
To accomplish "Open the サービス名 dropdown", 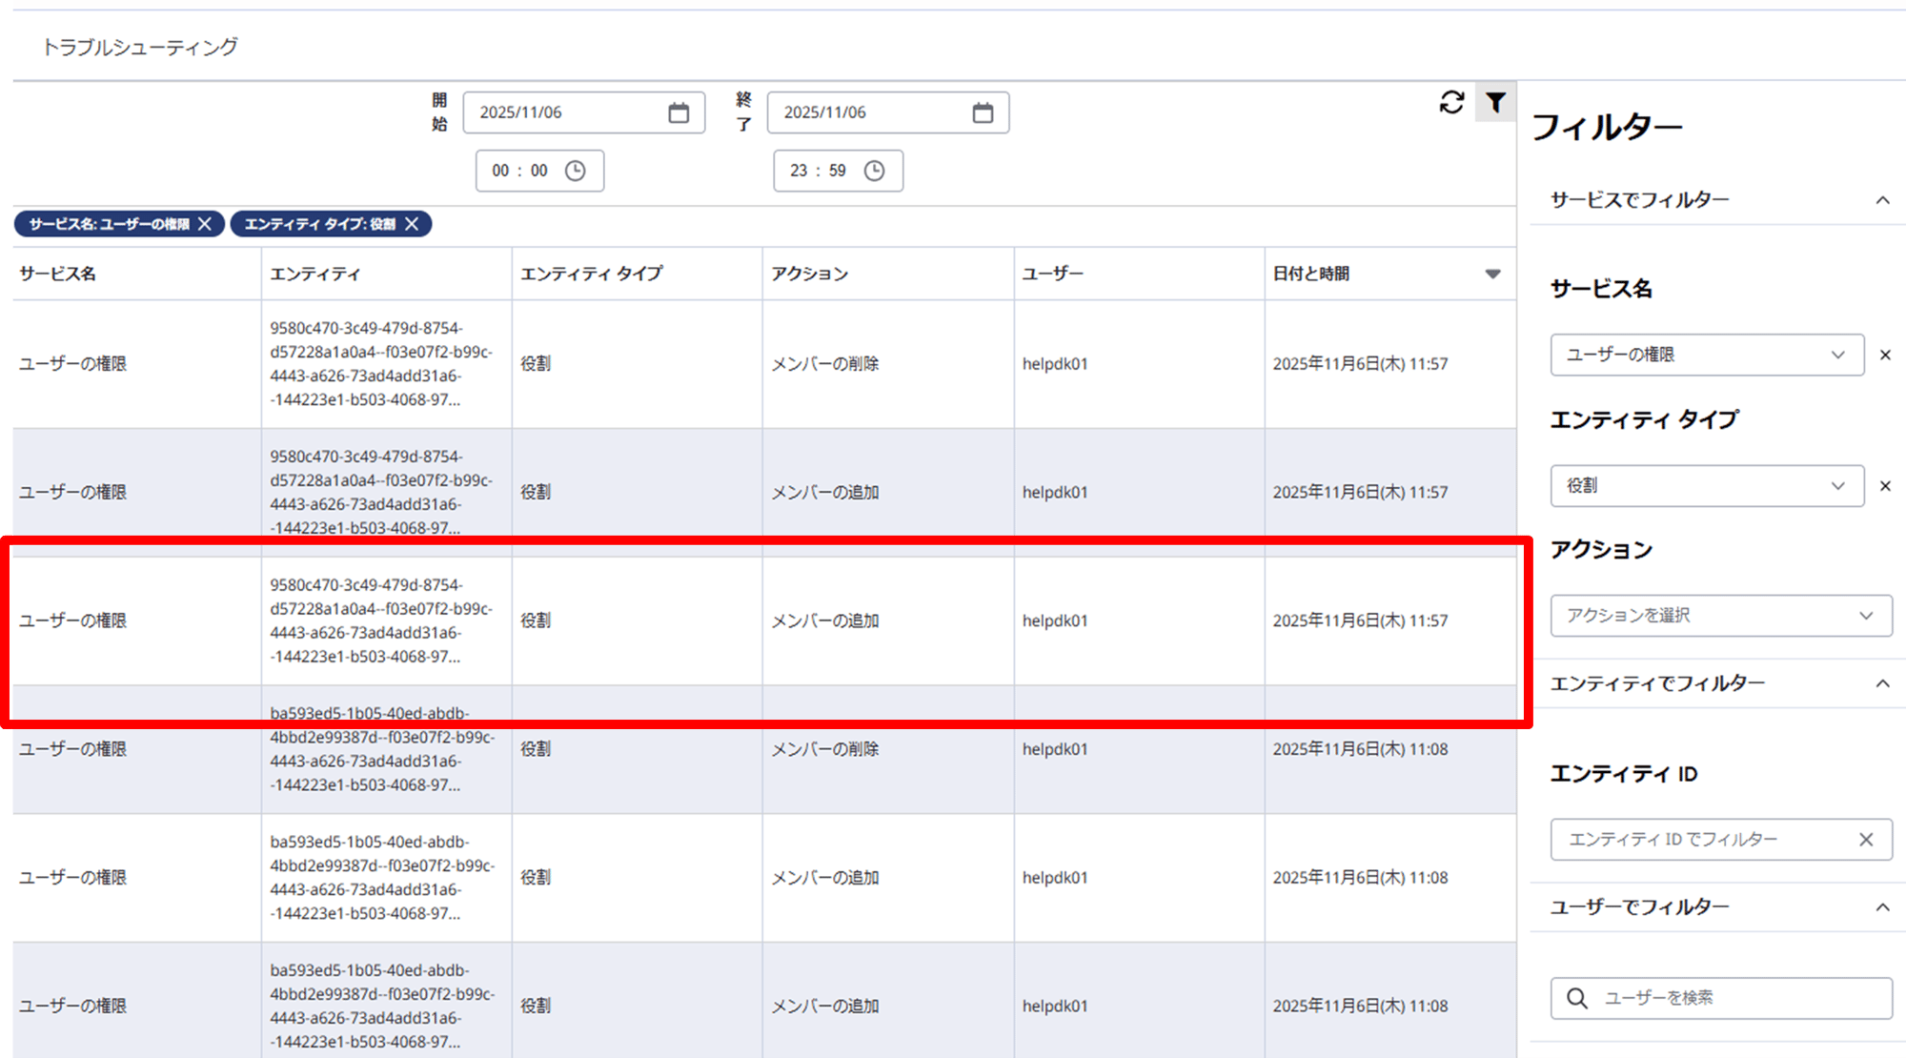I will pos(1706,355).
